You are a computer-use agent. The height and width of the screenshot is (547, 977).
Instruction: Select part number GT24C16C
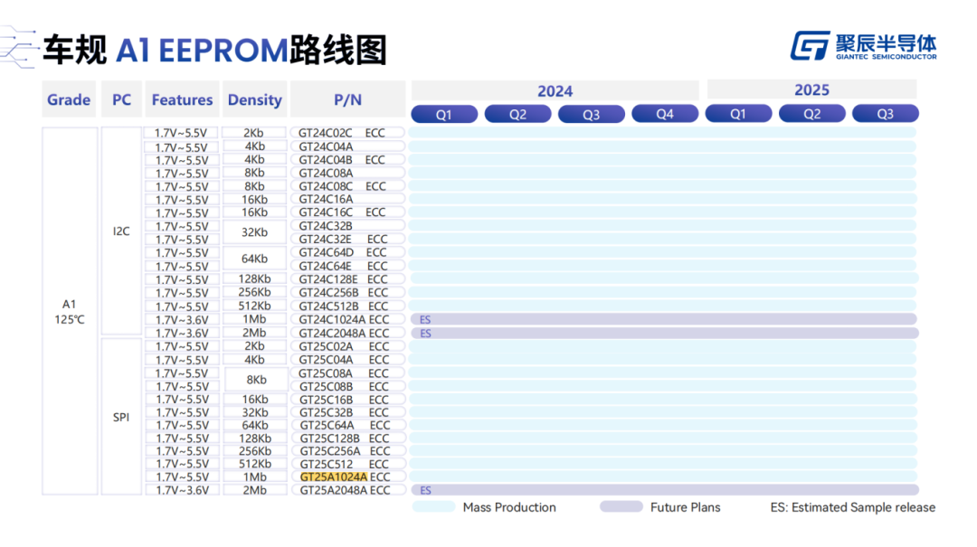click(326, 212)
